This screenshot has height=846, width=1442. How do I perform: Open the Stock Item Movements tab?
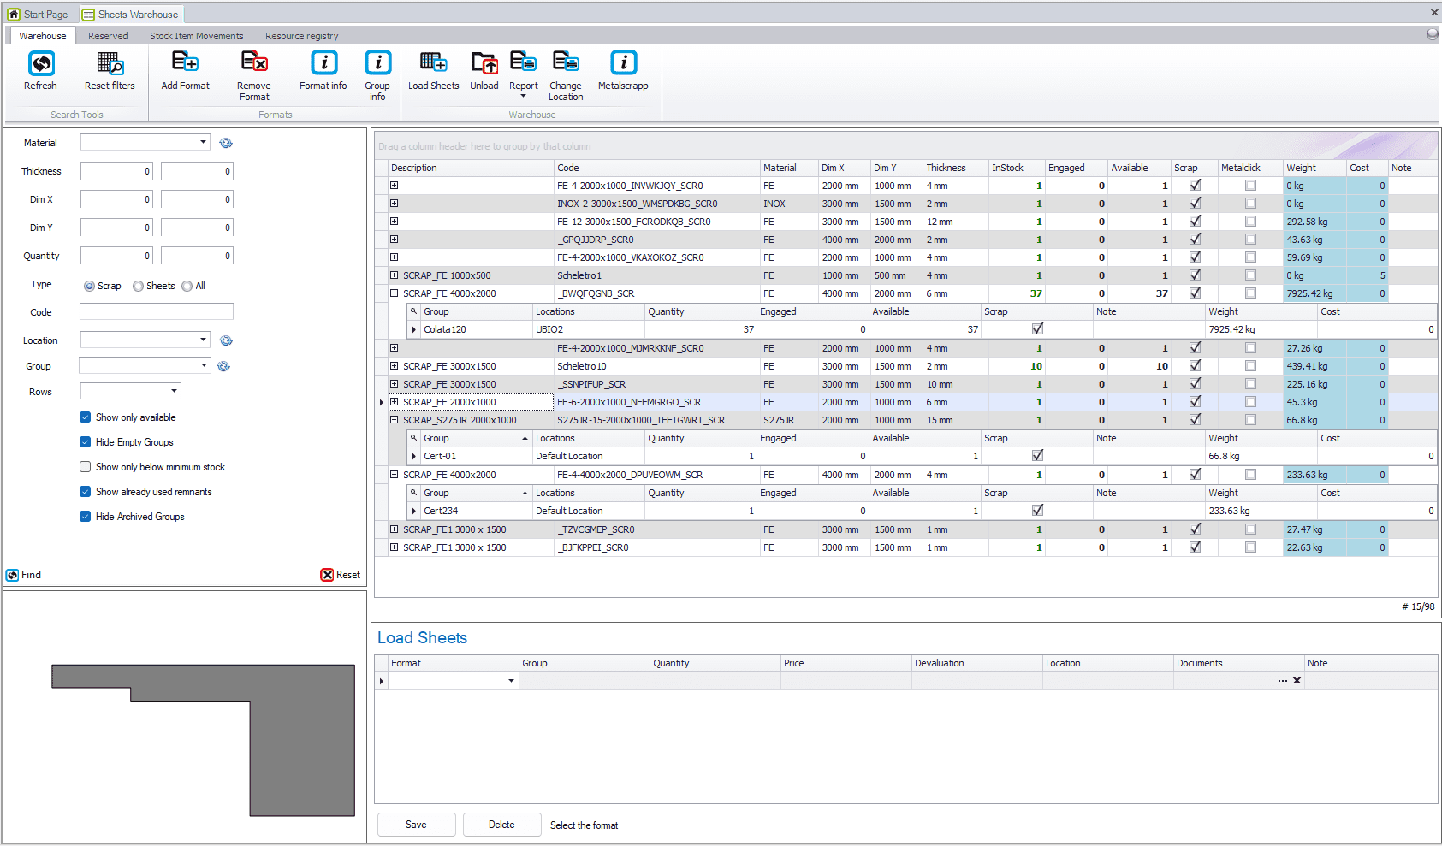[x=196, y=36]
